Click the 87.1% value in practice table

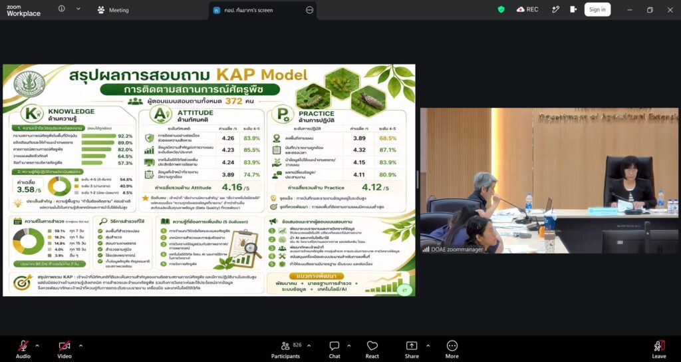[388, 150]
